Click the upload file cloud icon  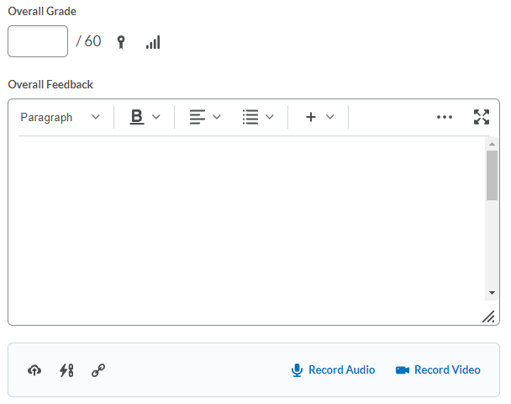34,369
